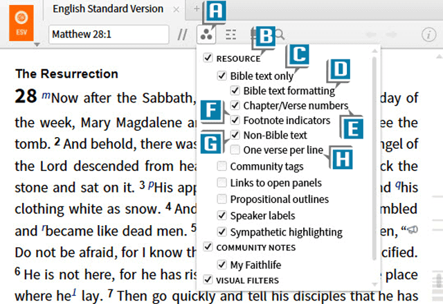Open dropdown arrow under ESV cover
443x304 pixels.
pyautogui.click(x=35, y=44)
